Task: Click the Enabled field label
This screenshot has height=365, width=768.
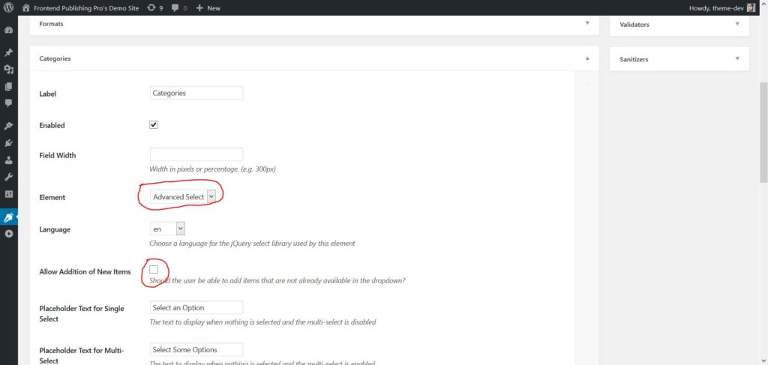Action: point(52,125)
